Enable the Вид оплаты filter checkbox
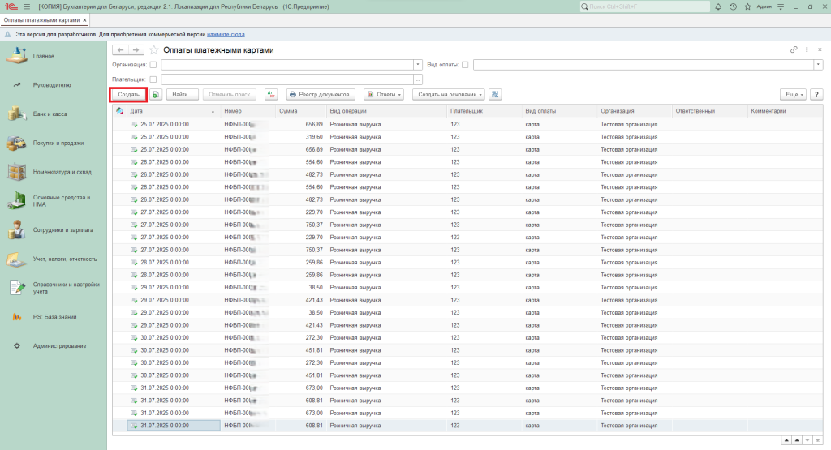The height and width of the screenshot is (450, 831). (465, 64)
